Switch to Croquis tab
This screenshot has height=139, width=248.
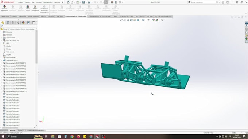click(x=14, y=16)
